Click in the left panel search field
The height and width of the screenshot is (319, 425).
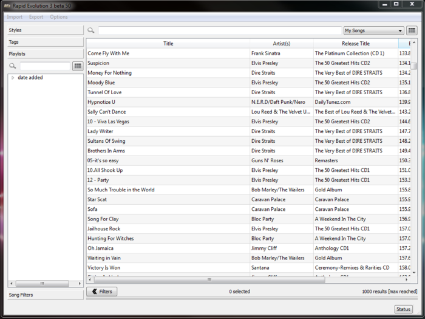[45, 66]
